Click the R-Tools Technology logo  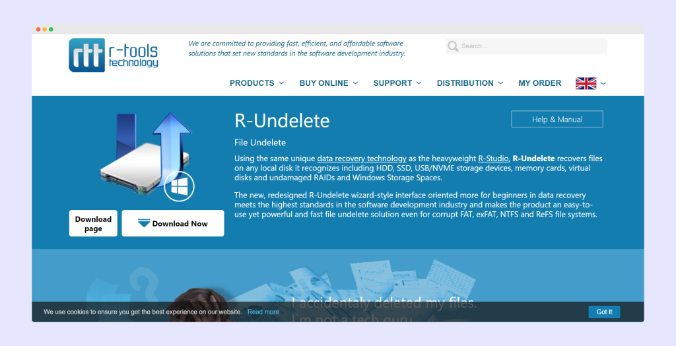click(114, 55)
